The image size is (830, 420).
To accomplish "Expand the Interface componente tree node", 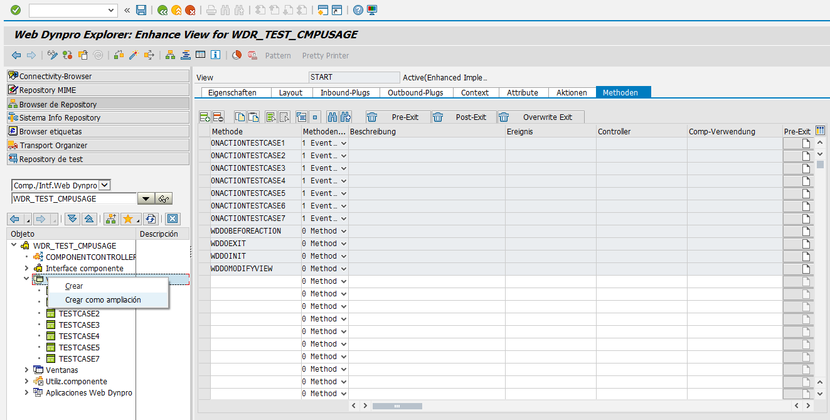I will click(26, 268).
